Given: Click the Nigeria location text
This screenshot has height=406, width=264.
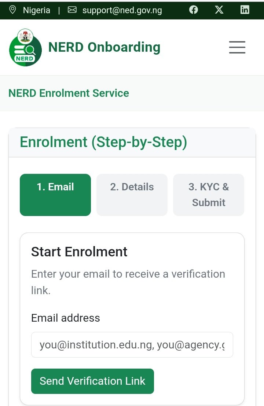Looking at the screenshot, I should 36,10.
